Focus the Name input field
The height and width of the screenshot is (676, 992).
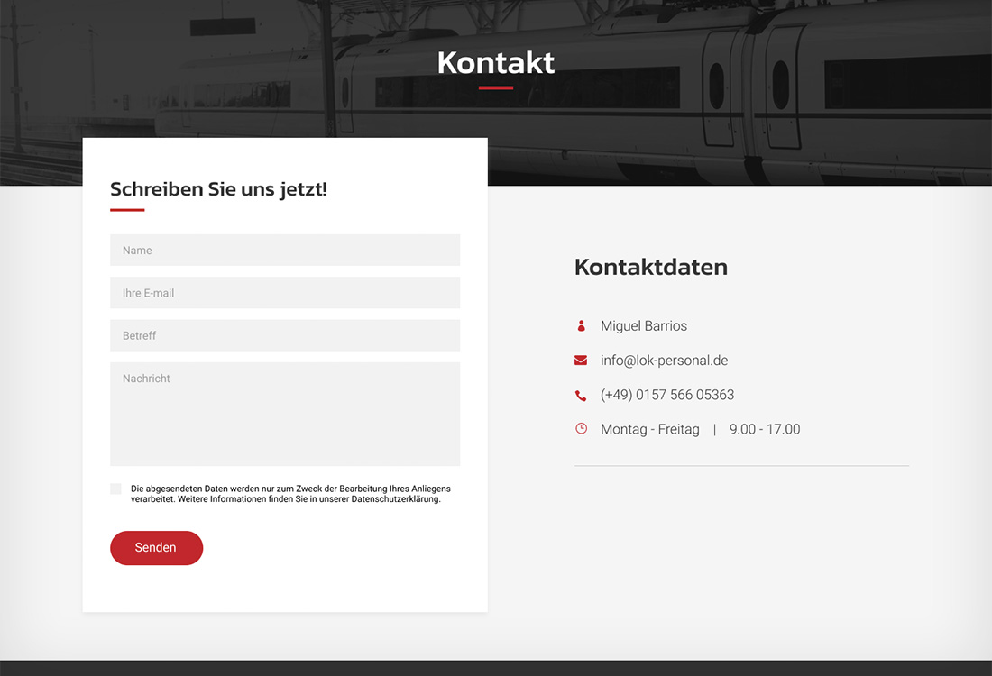pos(285,251)
